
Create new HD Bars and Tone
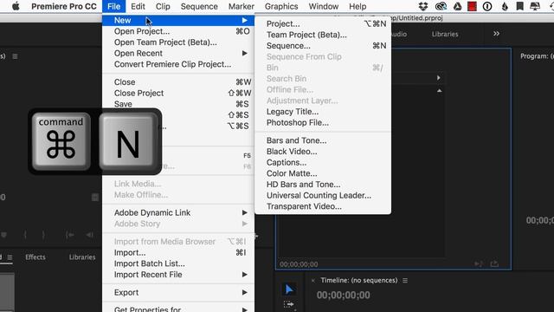pyautogui.click(x=323, y=185)
